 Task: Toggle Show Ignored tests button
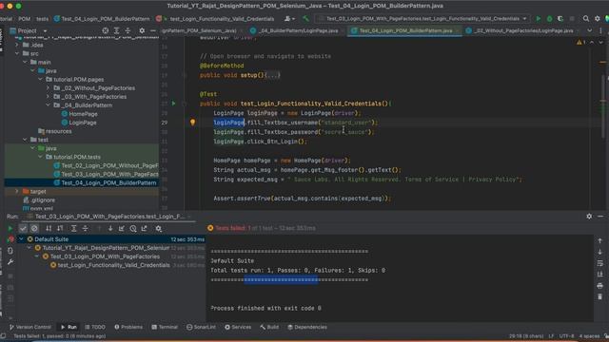pos(34,228)
